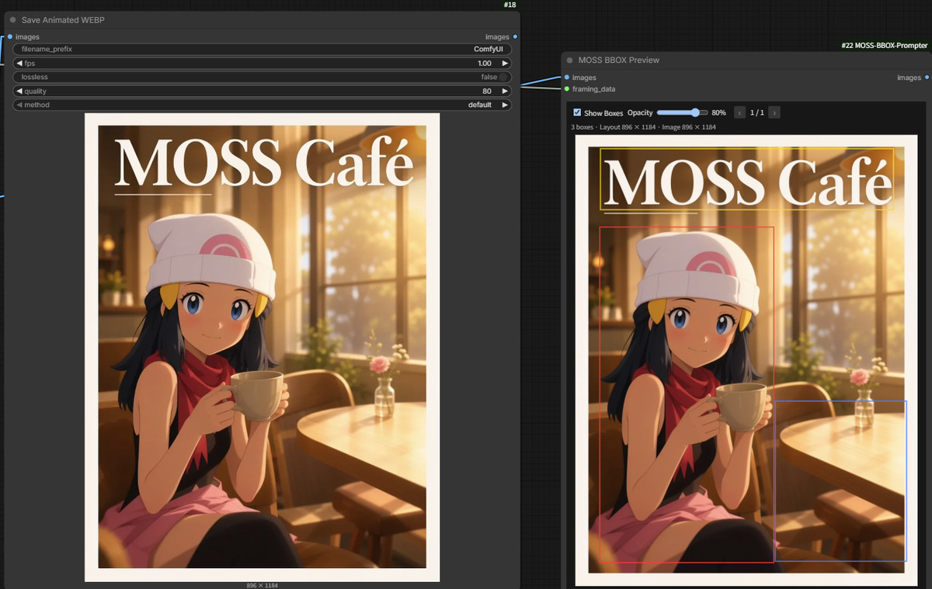The width and height of the screenshot is (932, 589).
Task: Click images output socket on Save Animated WEBP
Action: 515,36
